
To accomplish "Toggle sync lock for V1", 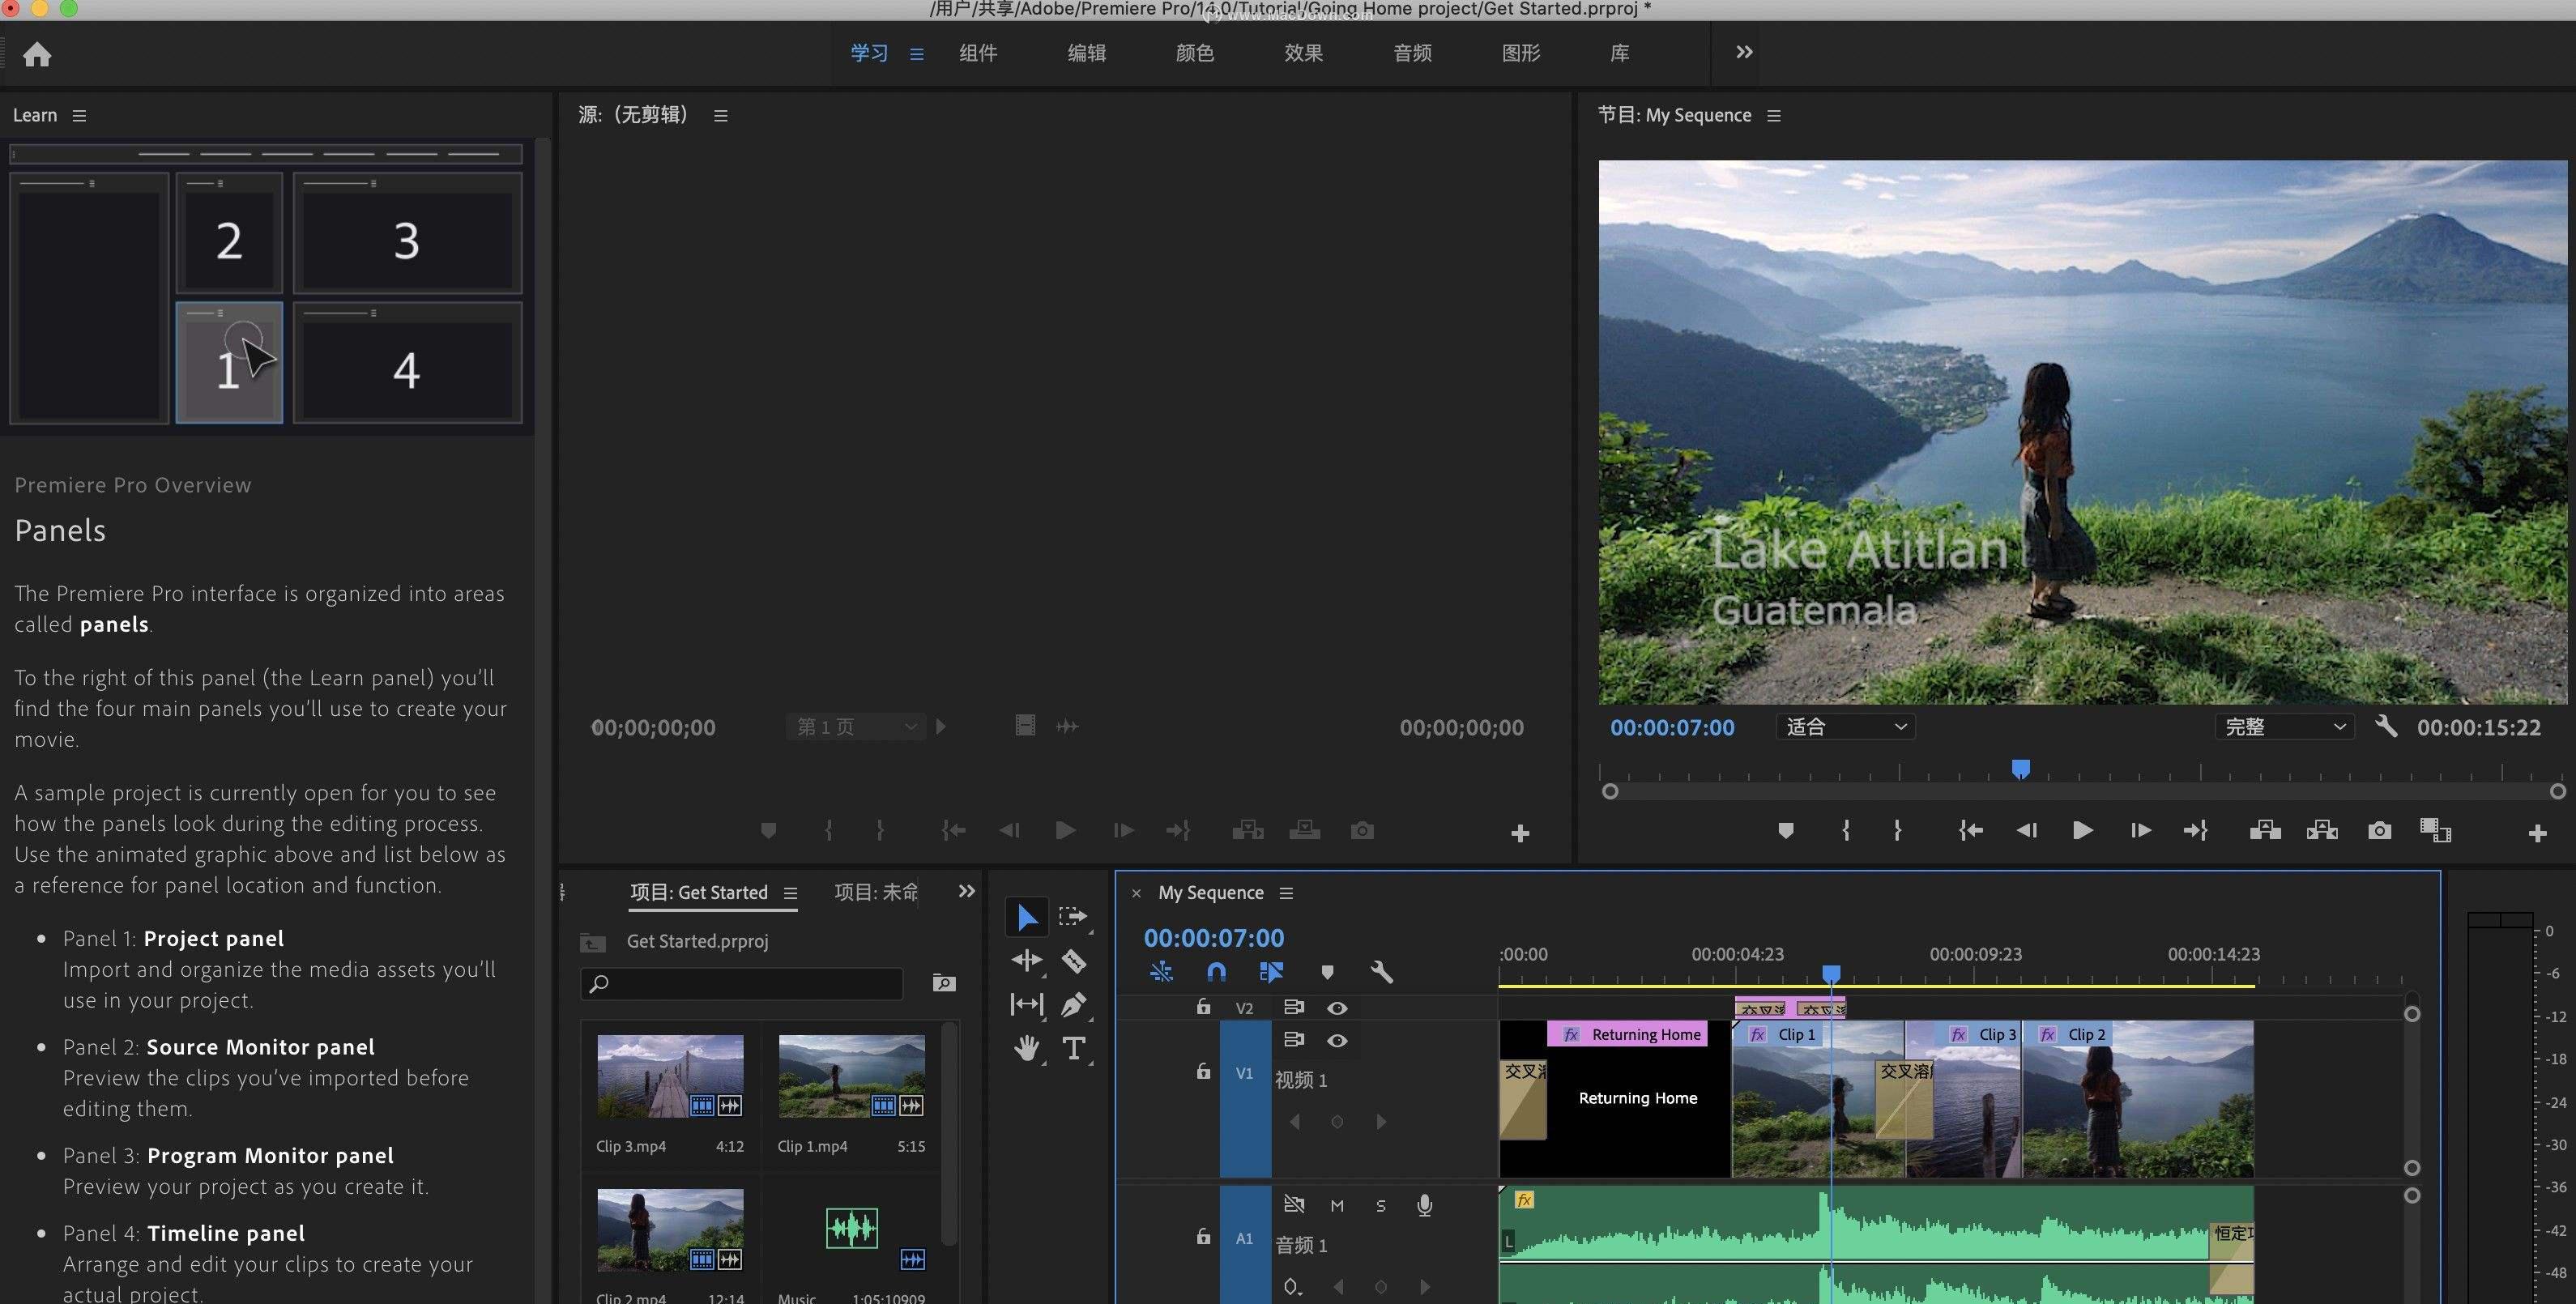I will click(x=1294, y=1040).
